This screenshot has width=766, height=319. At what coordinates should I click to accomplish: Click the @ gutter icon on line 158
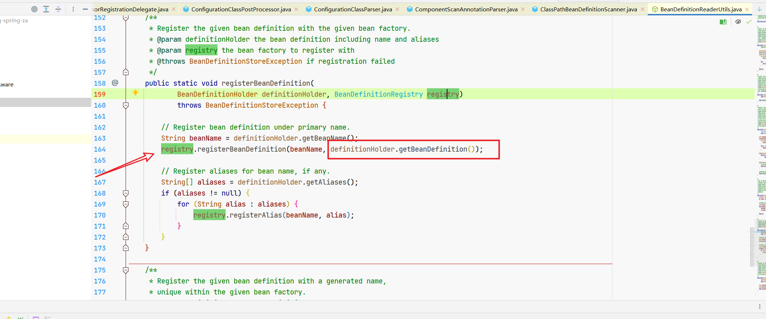tap(115, 83)
